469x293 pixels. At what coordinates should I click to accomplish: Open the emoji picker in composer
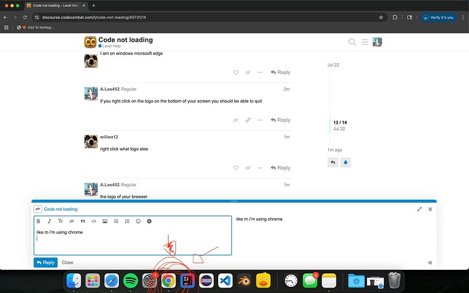coord(138,221)
